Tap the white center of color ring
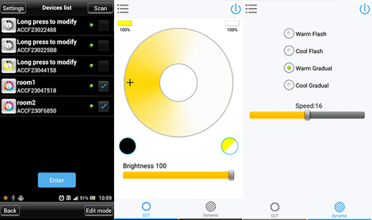This screenshot has height=220, width=372. 179,82
